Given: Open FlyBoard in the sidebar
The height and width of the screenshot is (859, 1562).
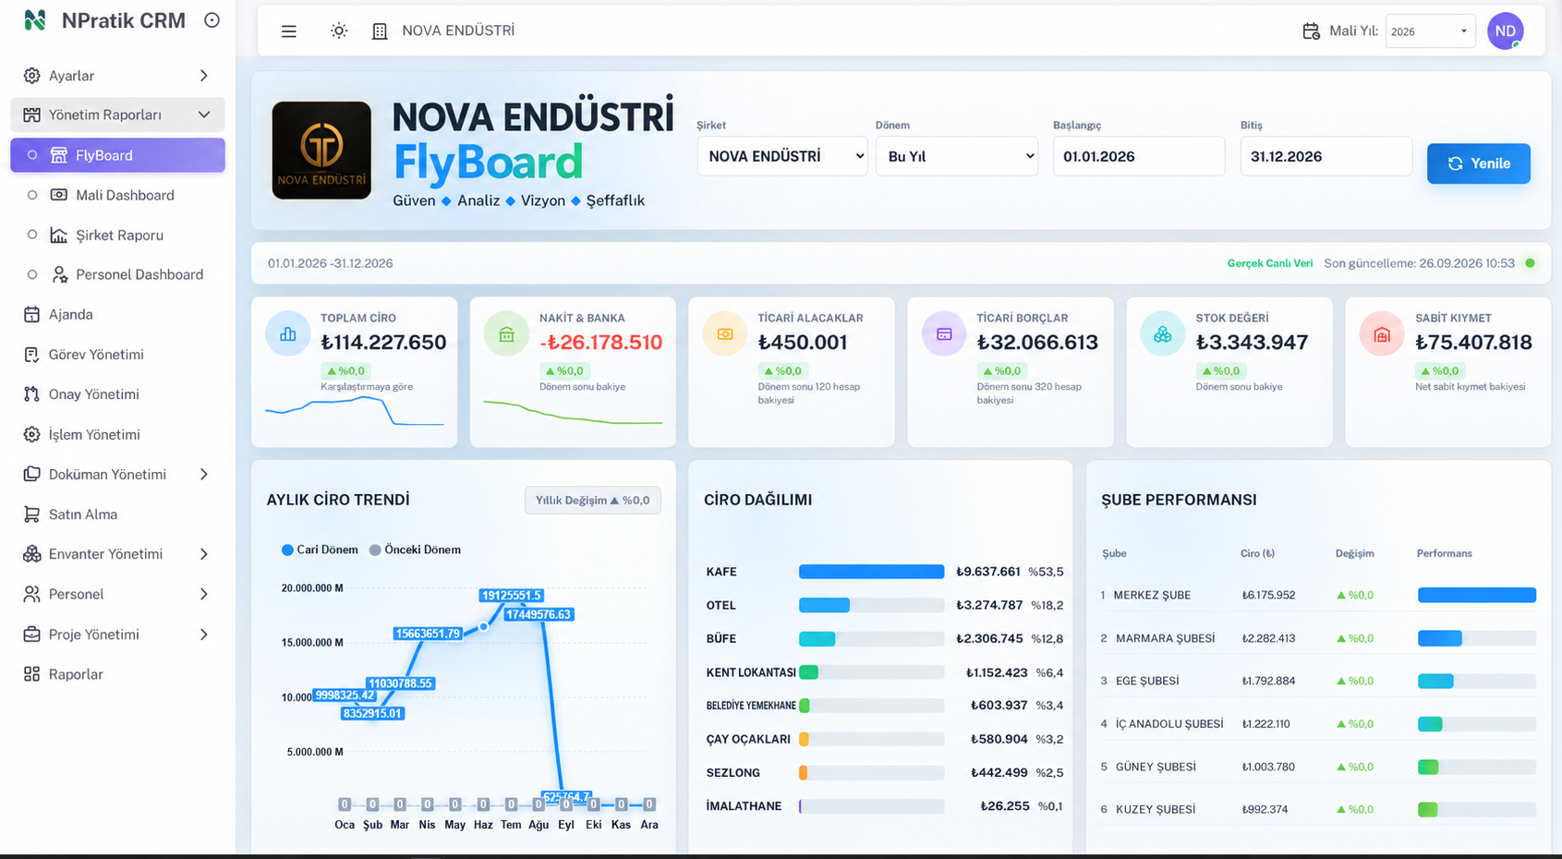Looking at the screenshot, I should coord(117,155).
